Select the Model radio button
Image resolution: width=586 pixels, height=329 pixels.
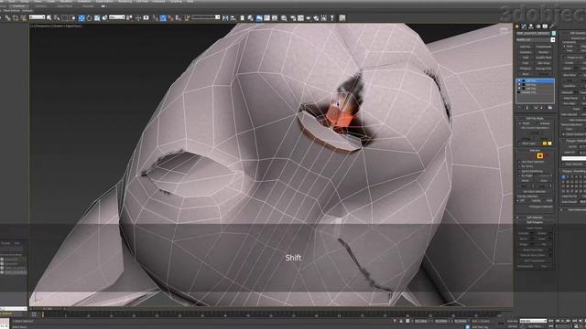(x=520, y=123)
